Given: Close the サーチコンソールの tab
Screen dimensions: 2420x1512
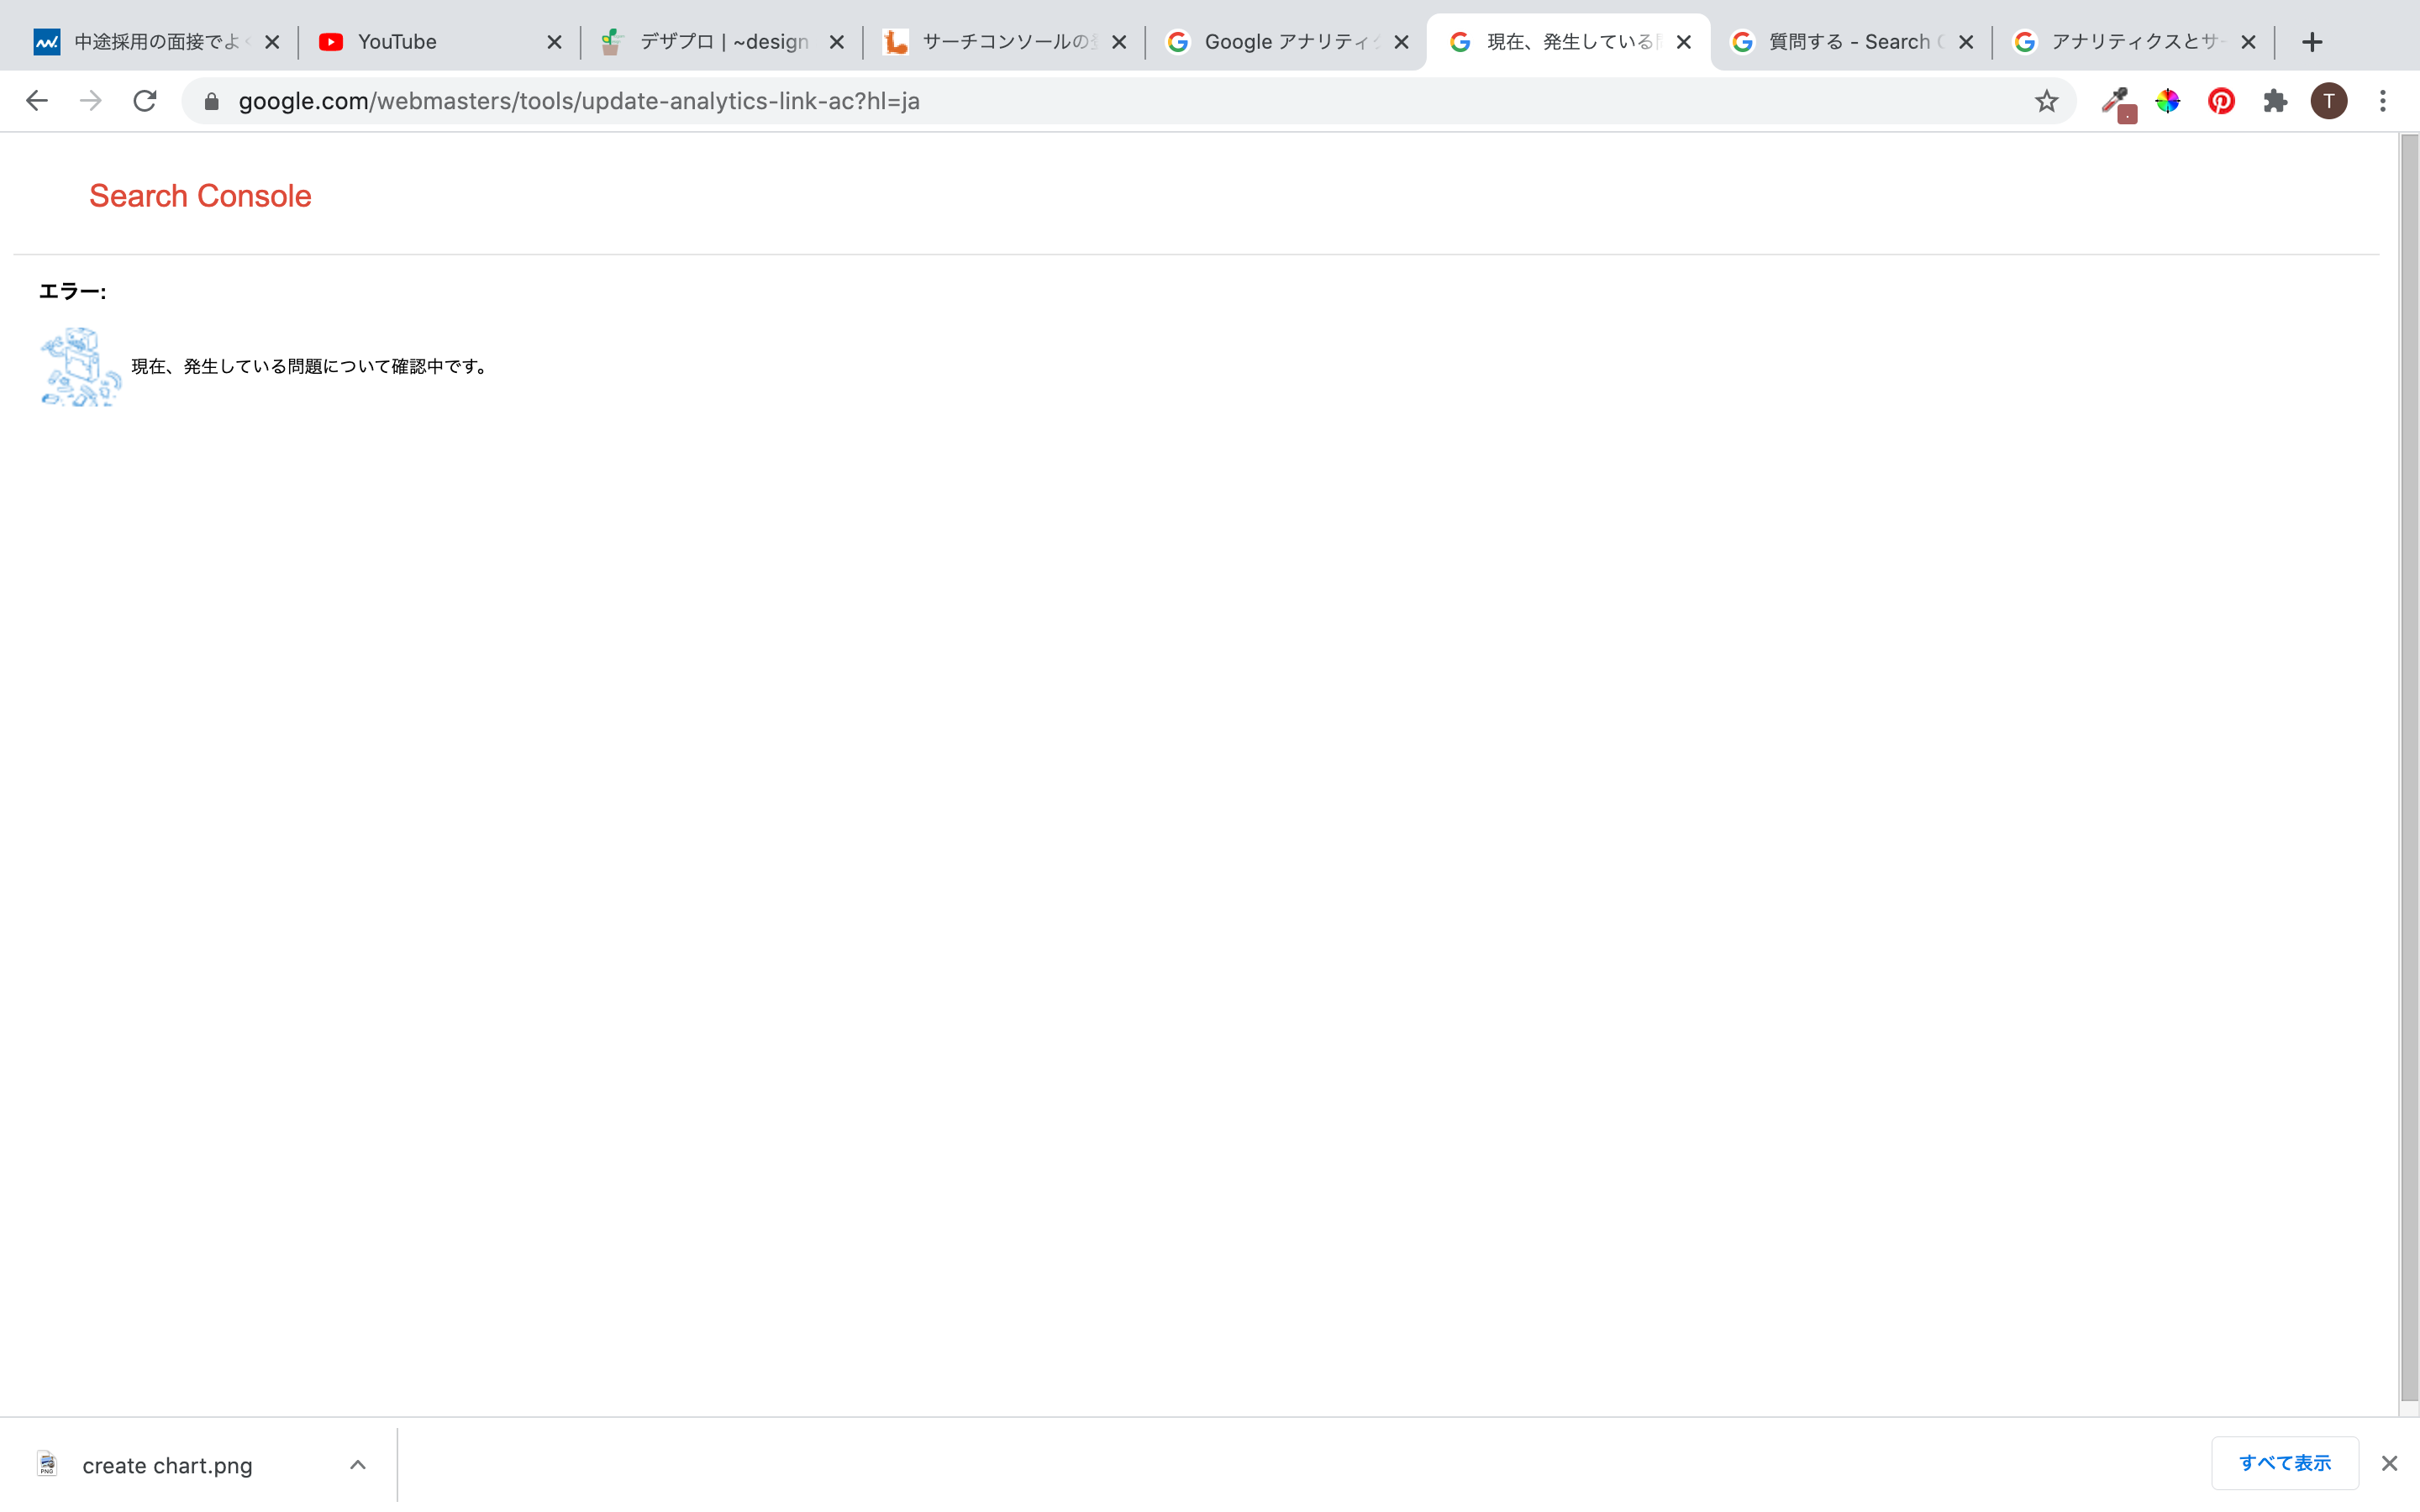Looking at the screenshot, I should click(1119, 42).
